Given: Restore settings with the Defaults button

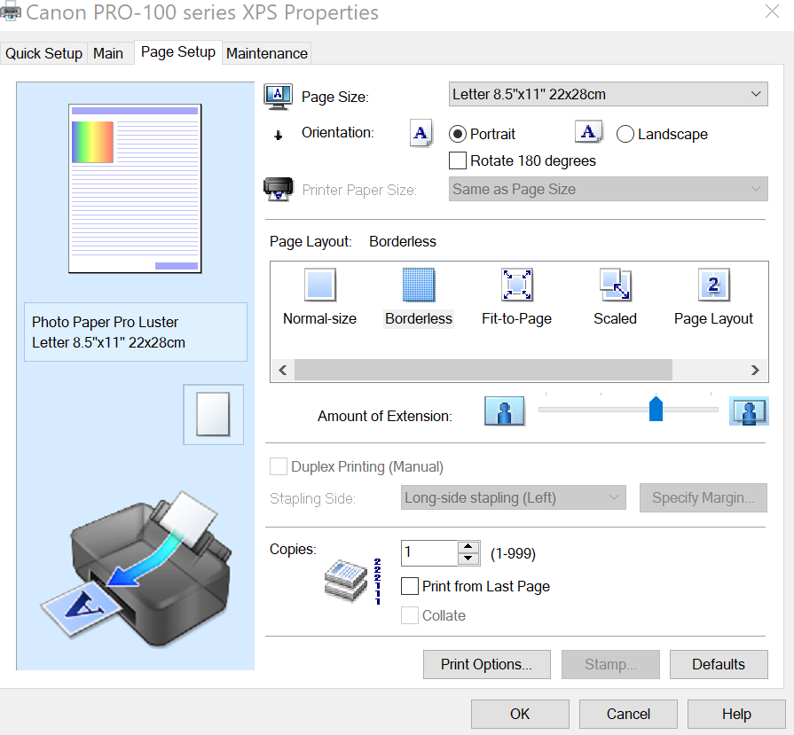Looking at the screenshot, I should coord(719,664).
